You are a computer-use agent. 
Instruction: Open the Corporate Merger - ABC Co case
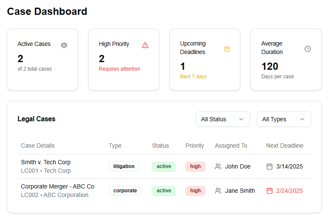pyautogui.click(x=58, y=186)
